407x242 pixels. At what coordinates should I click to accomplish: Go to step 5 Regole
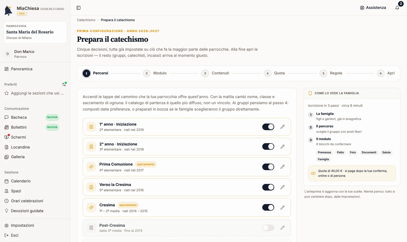click(331, 73)
